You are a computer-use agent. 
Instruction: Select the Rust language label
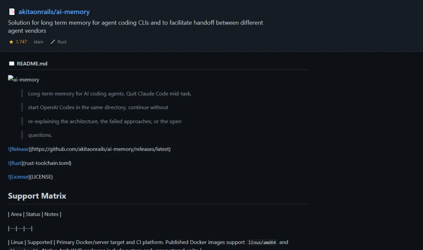[x=62, y=42]
